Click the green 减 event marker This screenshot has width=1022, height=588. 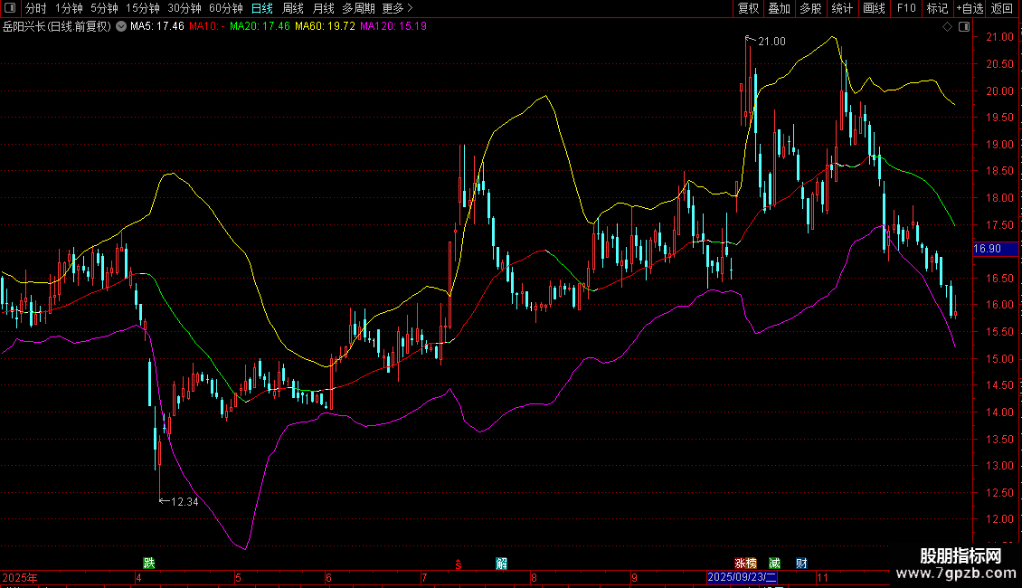pyautogui.click(x=774, y=564)
